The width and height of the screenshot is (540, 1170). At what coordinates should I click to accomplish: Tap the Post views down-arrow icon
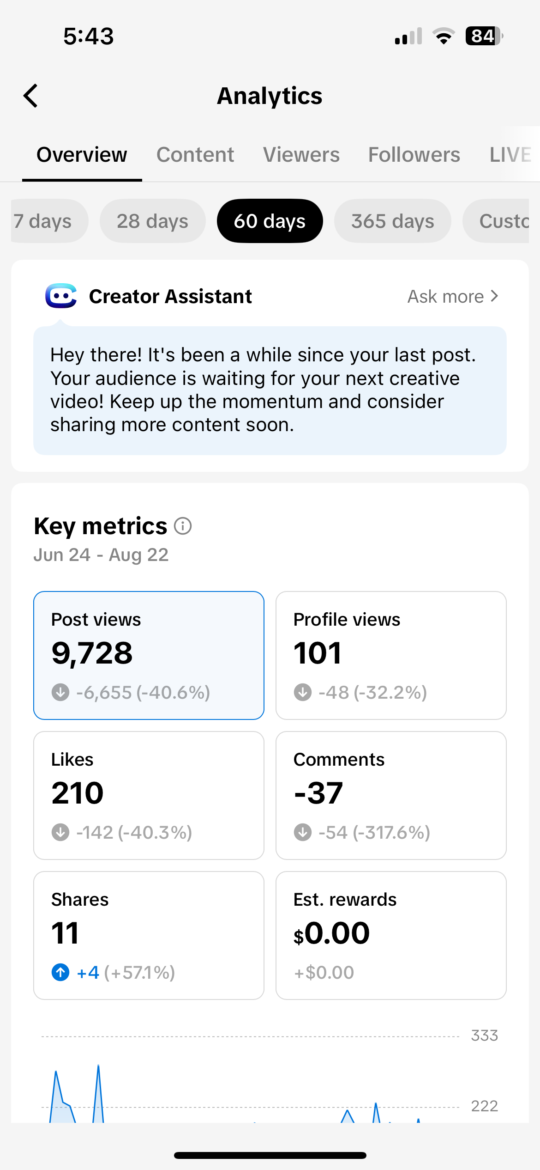(x=60, y=692)
